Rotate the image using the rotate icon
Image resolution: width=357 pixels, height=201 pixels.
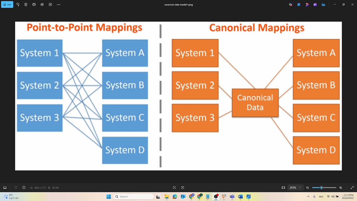[18, 4]
